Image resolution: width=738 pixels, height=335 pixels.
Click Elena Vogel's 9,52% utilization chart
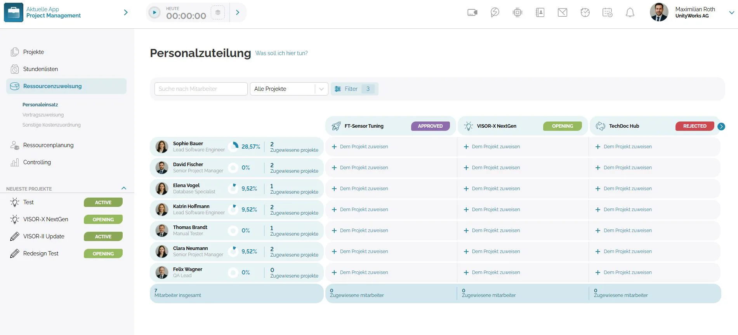(233, 189)
